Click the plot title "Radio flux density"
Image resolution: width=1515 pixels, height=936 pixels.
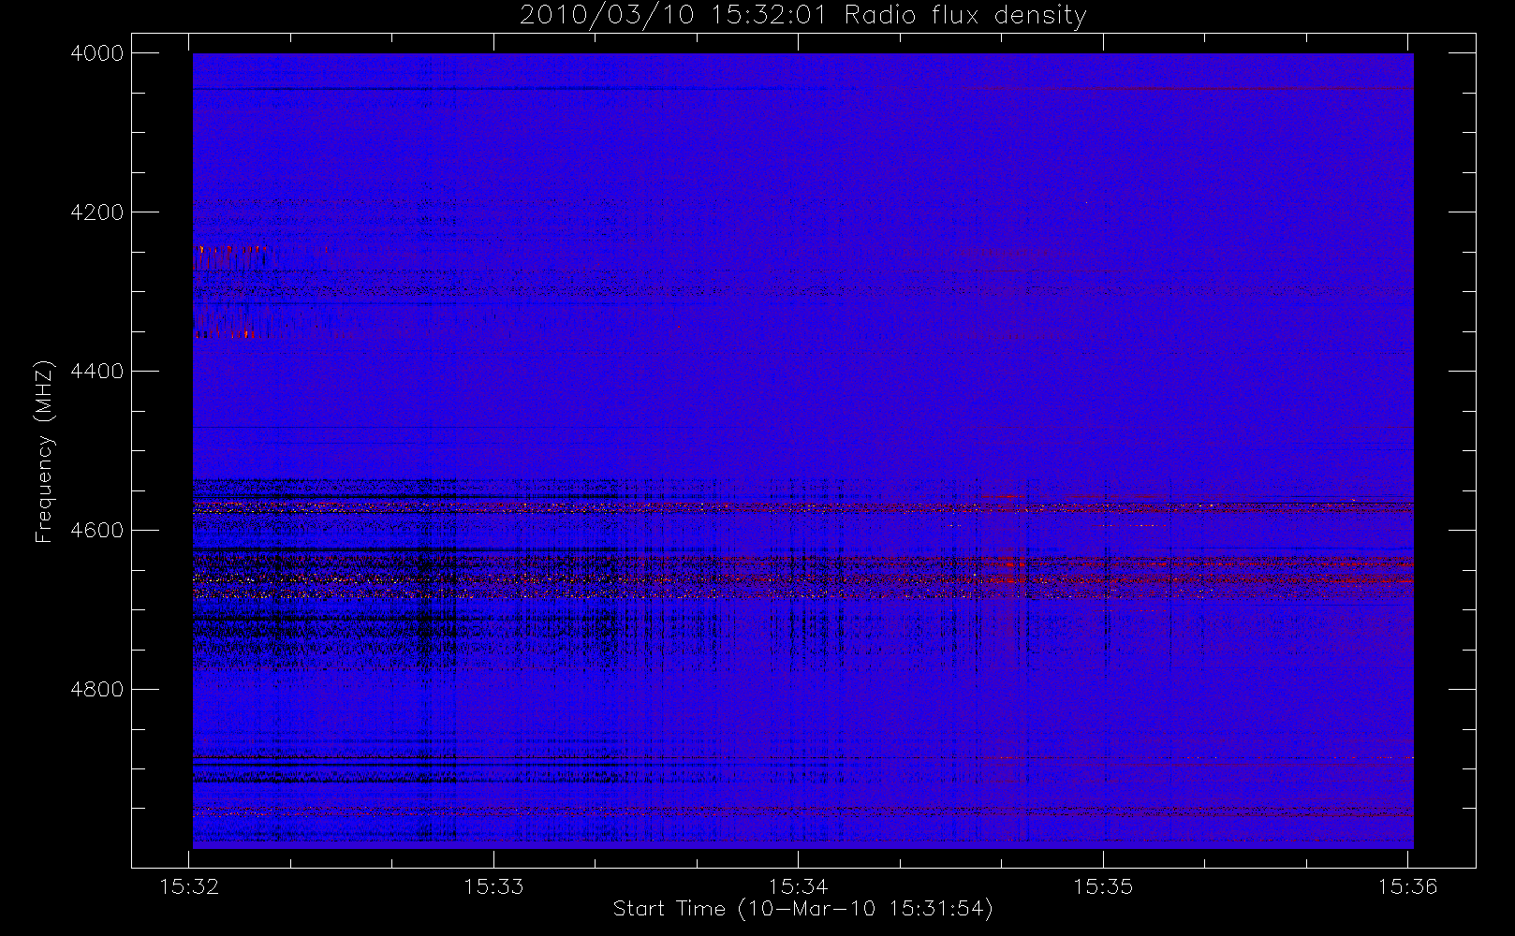(965, 16)
